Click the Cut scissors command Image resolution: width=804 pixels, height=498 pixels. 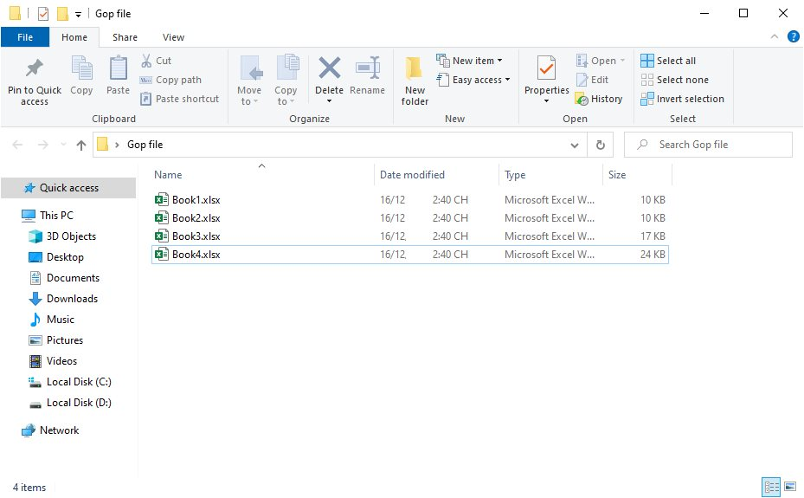(x=157, y=61)
